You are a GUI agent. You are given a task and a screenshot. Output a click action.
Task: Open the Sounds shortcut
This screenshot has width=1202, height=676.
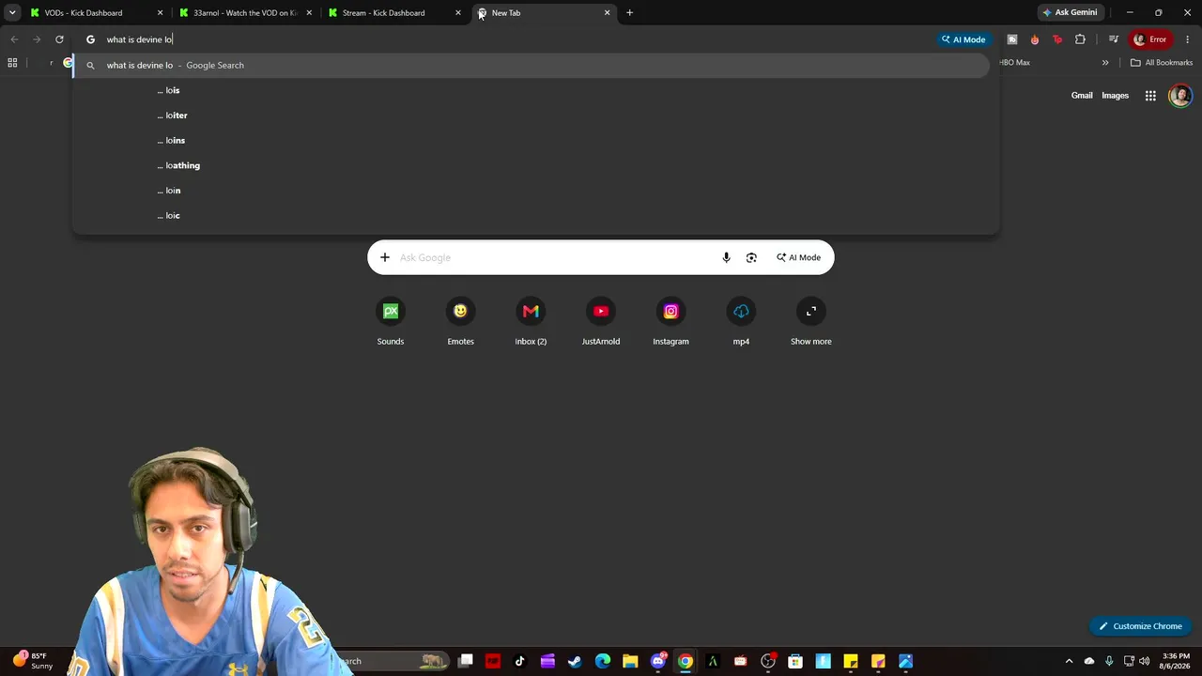[391, 321]
